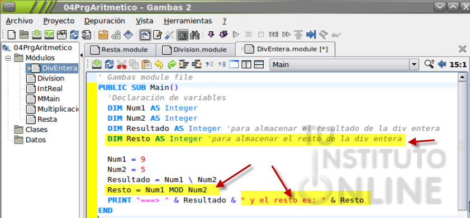Close the current editor tab with the X
Image resolution: width=470 pixels, height=218 pixels.
(x=463, y=49)
